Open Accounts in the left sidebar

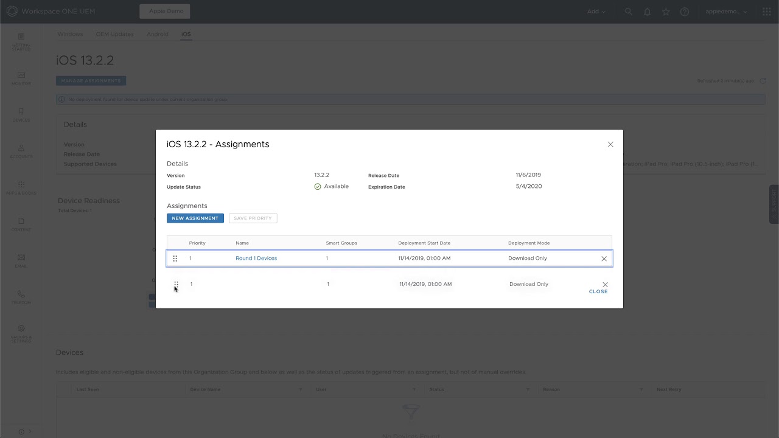point(21,151)
